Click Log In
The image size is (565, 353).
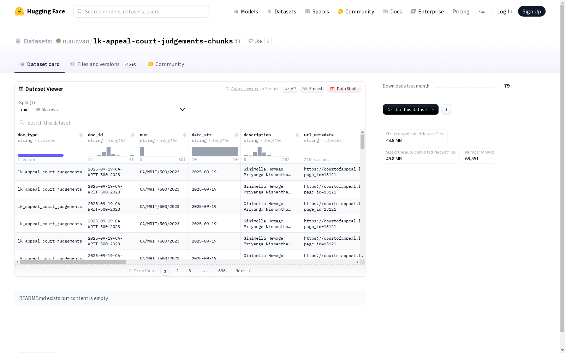505,11
